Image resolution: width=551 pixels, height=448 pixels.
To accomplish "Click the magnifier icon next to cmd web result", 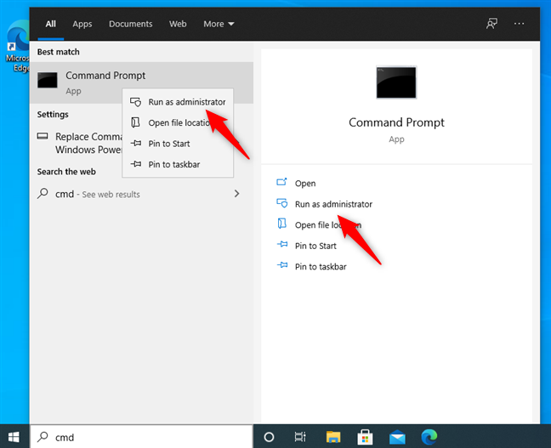I will (x=43, y=193).
